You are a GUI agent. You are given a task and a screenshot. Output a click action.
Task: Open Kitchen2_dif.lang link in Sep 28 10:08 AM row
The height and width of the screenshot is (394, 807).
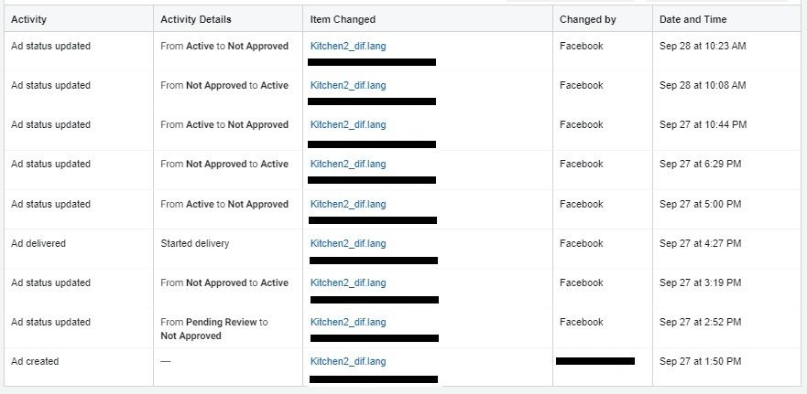[x=348, y=85]
